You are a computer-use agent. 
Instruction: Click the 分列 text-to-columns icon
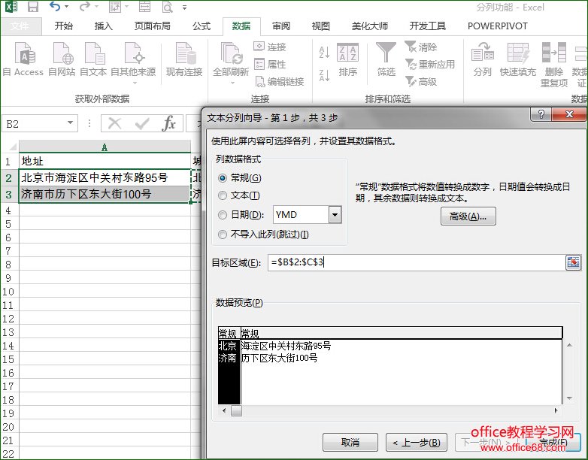pyautogui.click(x=482, y=56)
